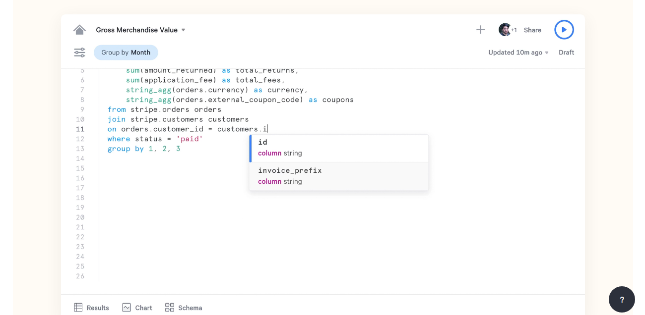The image size is (645, 315).
Task: Click the Draft status label
Action: [x=566, y=52]
